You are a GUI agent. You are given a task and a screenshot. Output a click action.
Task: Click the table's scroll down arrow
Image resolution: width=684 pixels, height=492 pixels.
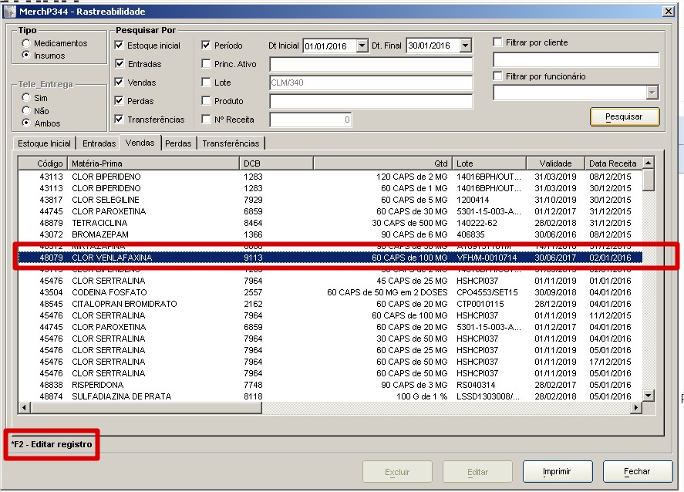pos(649,396)
